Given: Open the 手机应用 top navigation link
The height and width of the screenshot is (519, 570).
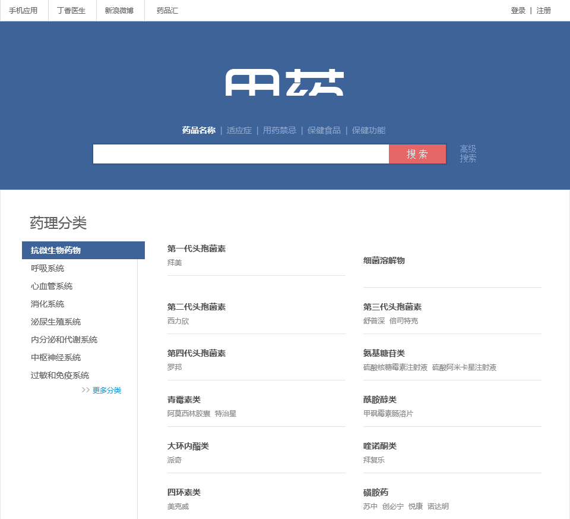Looking at the screenshot, I should click(x=23, y=11).
